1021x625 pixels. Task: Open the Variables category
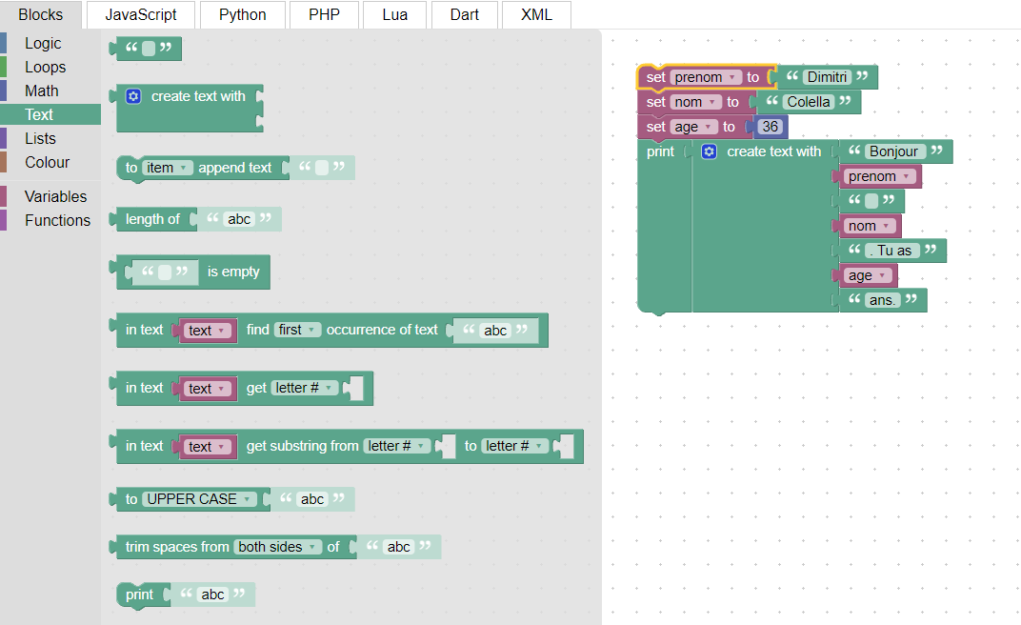[x=55, y=196]
